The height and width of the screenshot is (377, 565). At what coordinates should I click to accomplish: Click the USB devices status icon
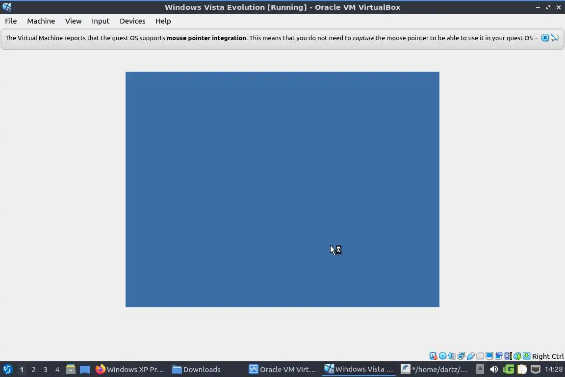point(471,356)
